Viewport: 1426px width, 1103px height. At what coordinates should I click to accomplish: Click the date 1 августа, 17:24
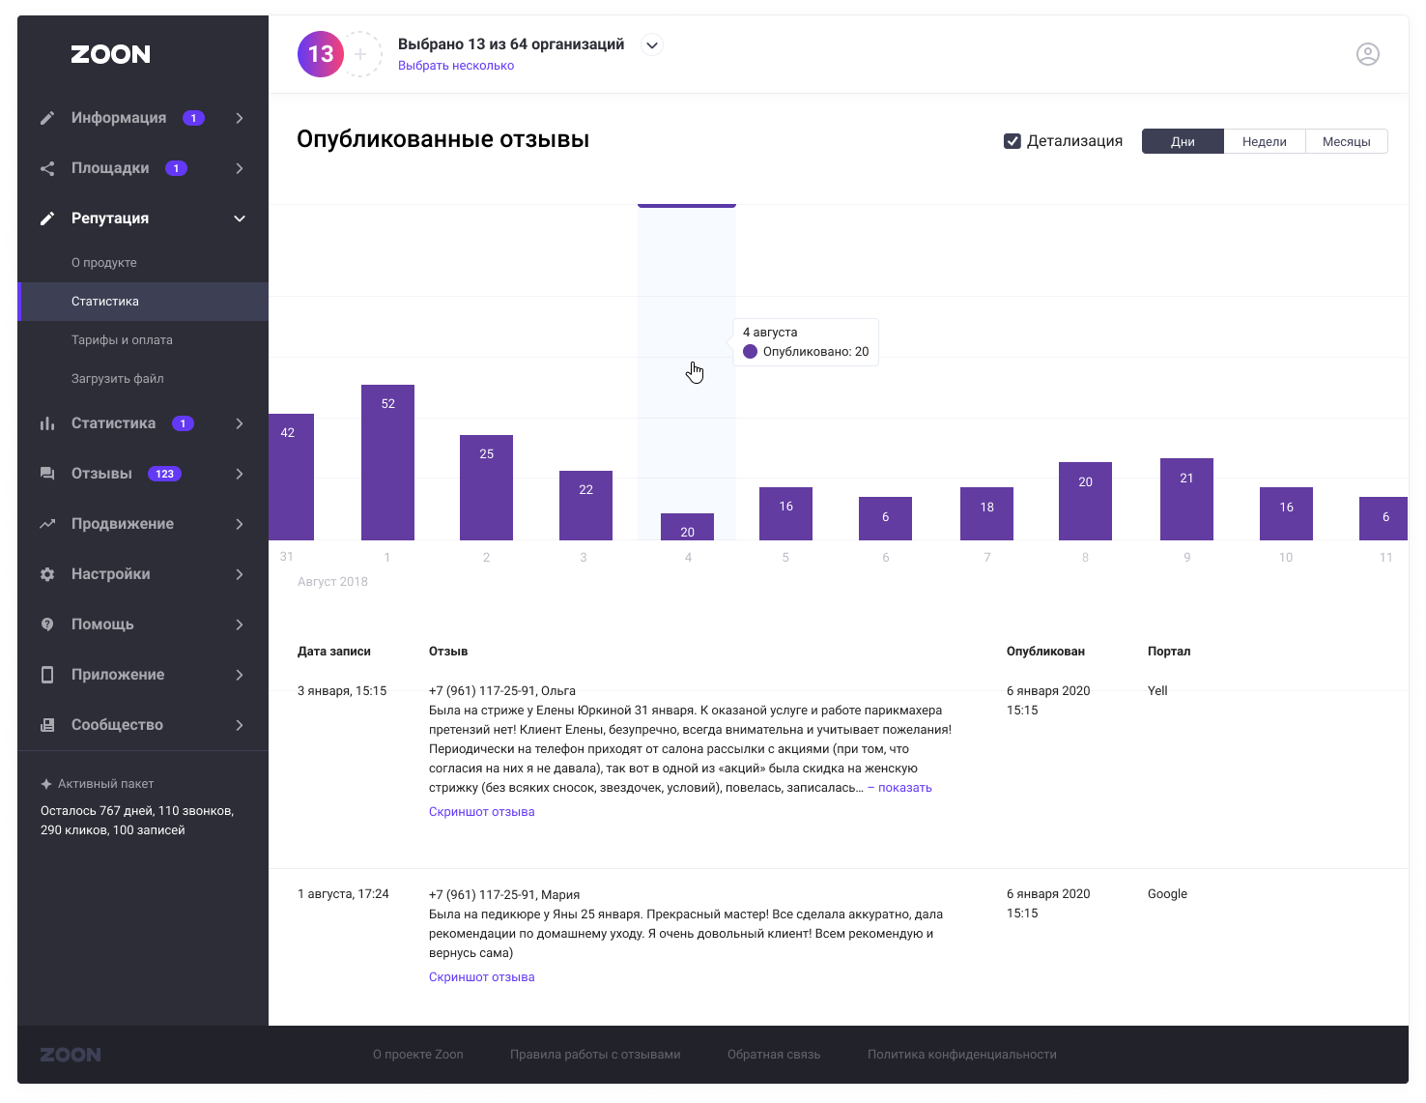pos(343,894)
